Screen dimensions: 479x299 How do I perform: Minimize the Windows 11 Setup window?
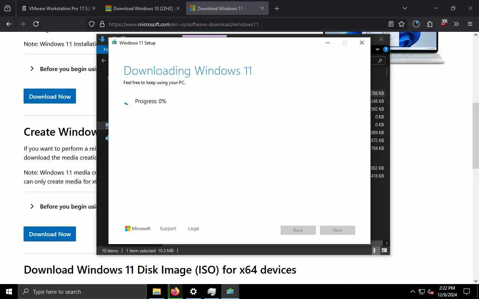[328, 43]
